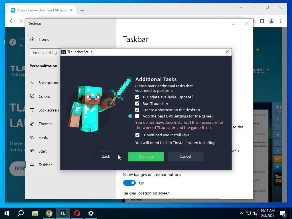Click the Additional Tasks heading
The height and width of the screenshot is (219, 292).
(156, 79)
